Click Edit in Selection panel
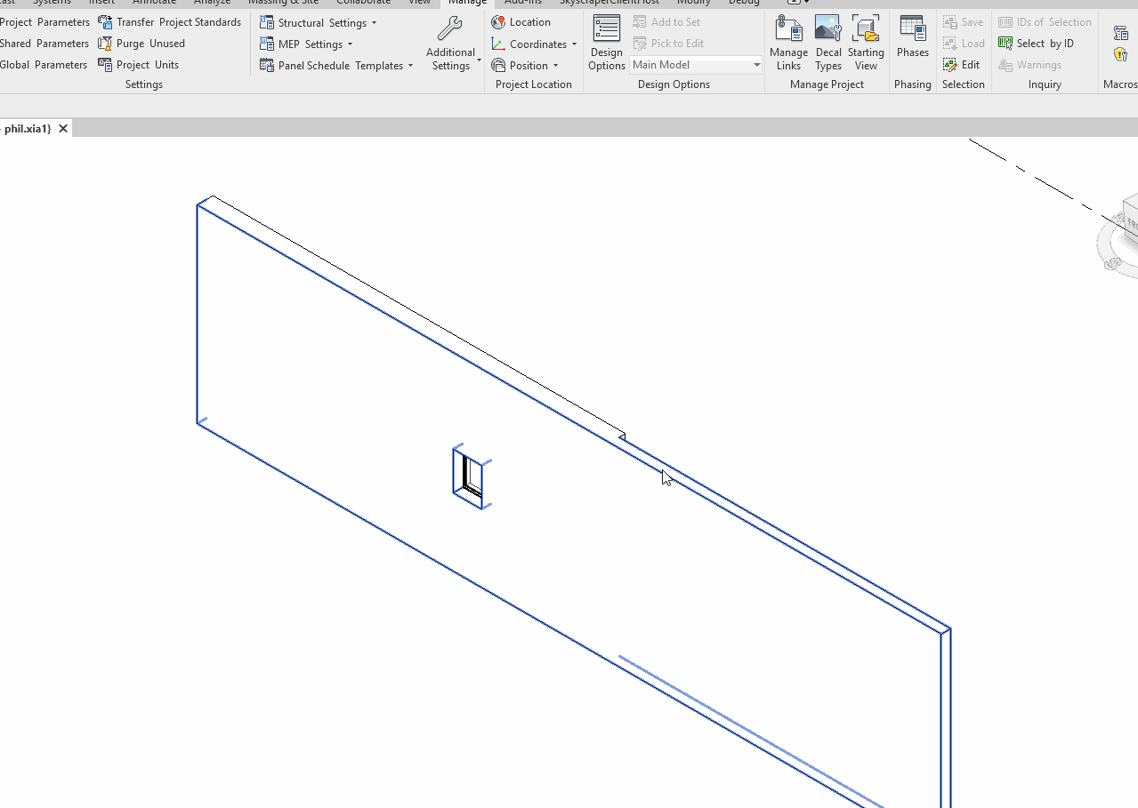 962,65
